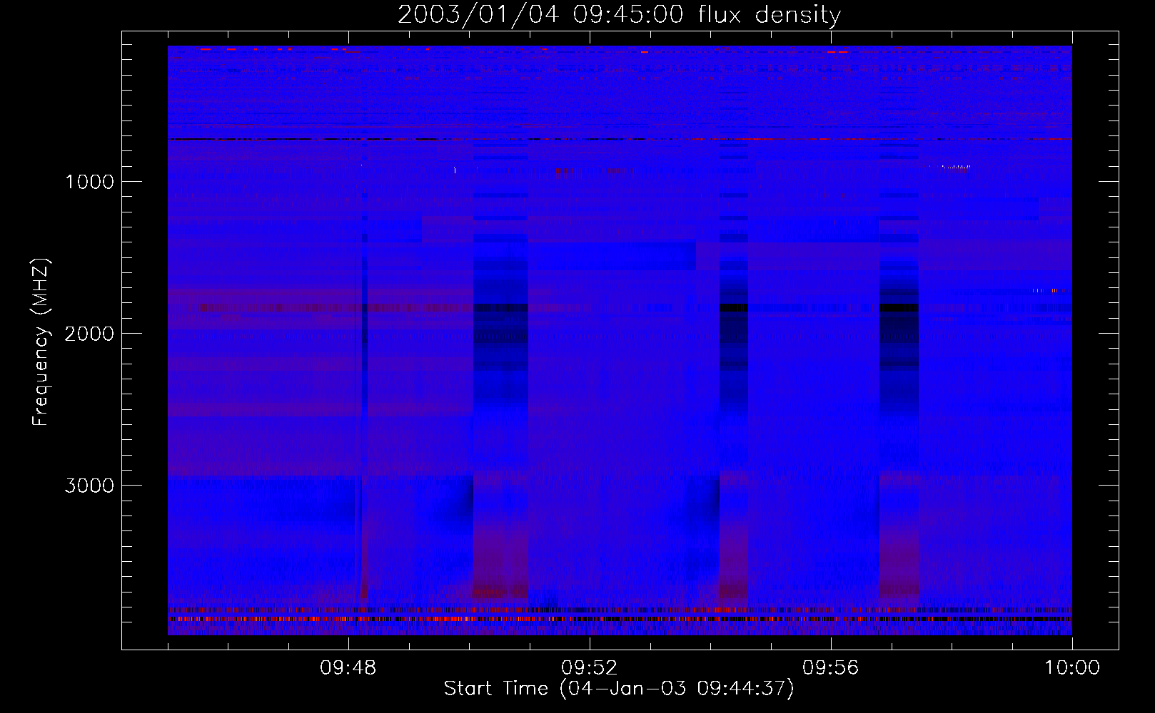Click the plot title '2003/01/04 09:45:00 flux density'
1155x713 pixels.
tap(619, 15)
